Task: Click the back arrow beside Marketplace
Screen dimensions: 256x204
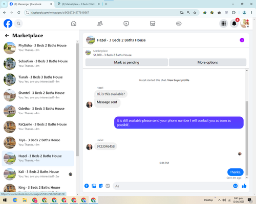Action: tap(7, 36)
